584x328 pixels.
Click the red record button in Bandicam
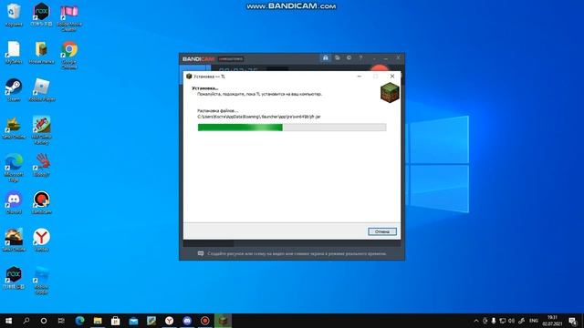tap(380, 68)
